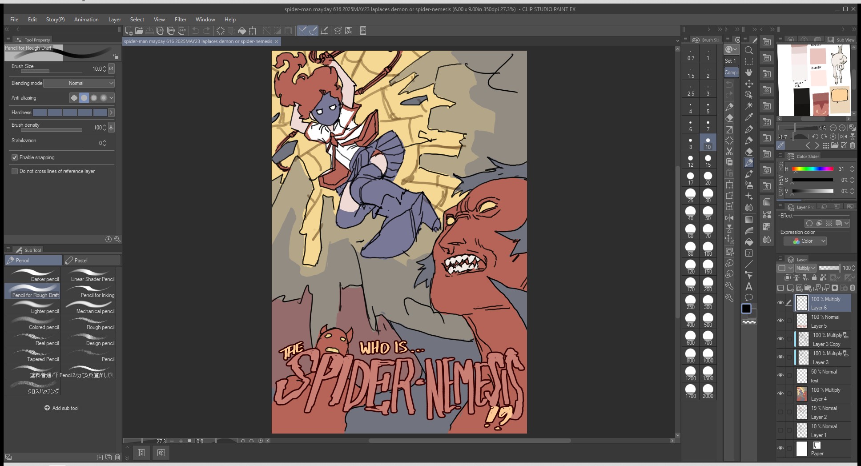Expand Hardness options arrow
Viewport: 861px width, 466px height.
point(111,112)
